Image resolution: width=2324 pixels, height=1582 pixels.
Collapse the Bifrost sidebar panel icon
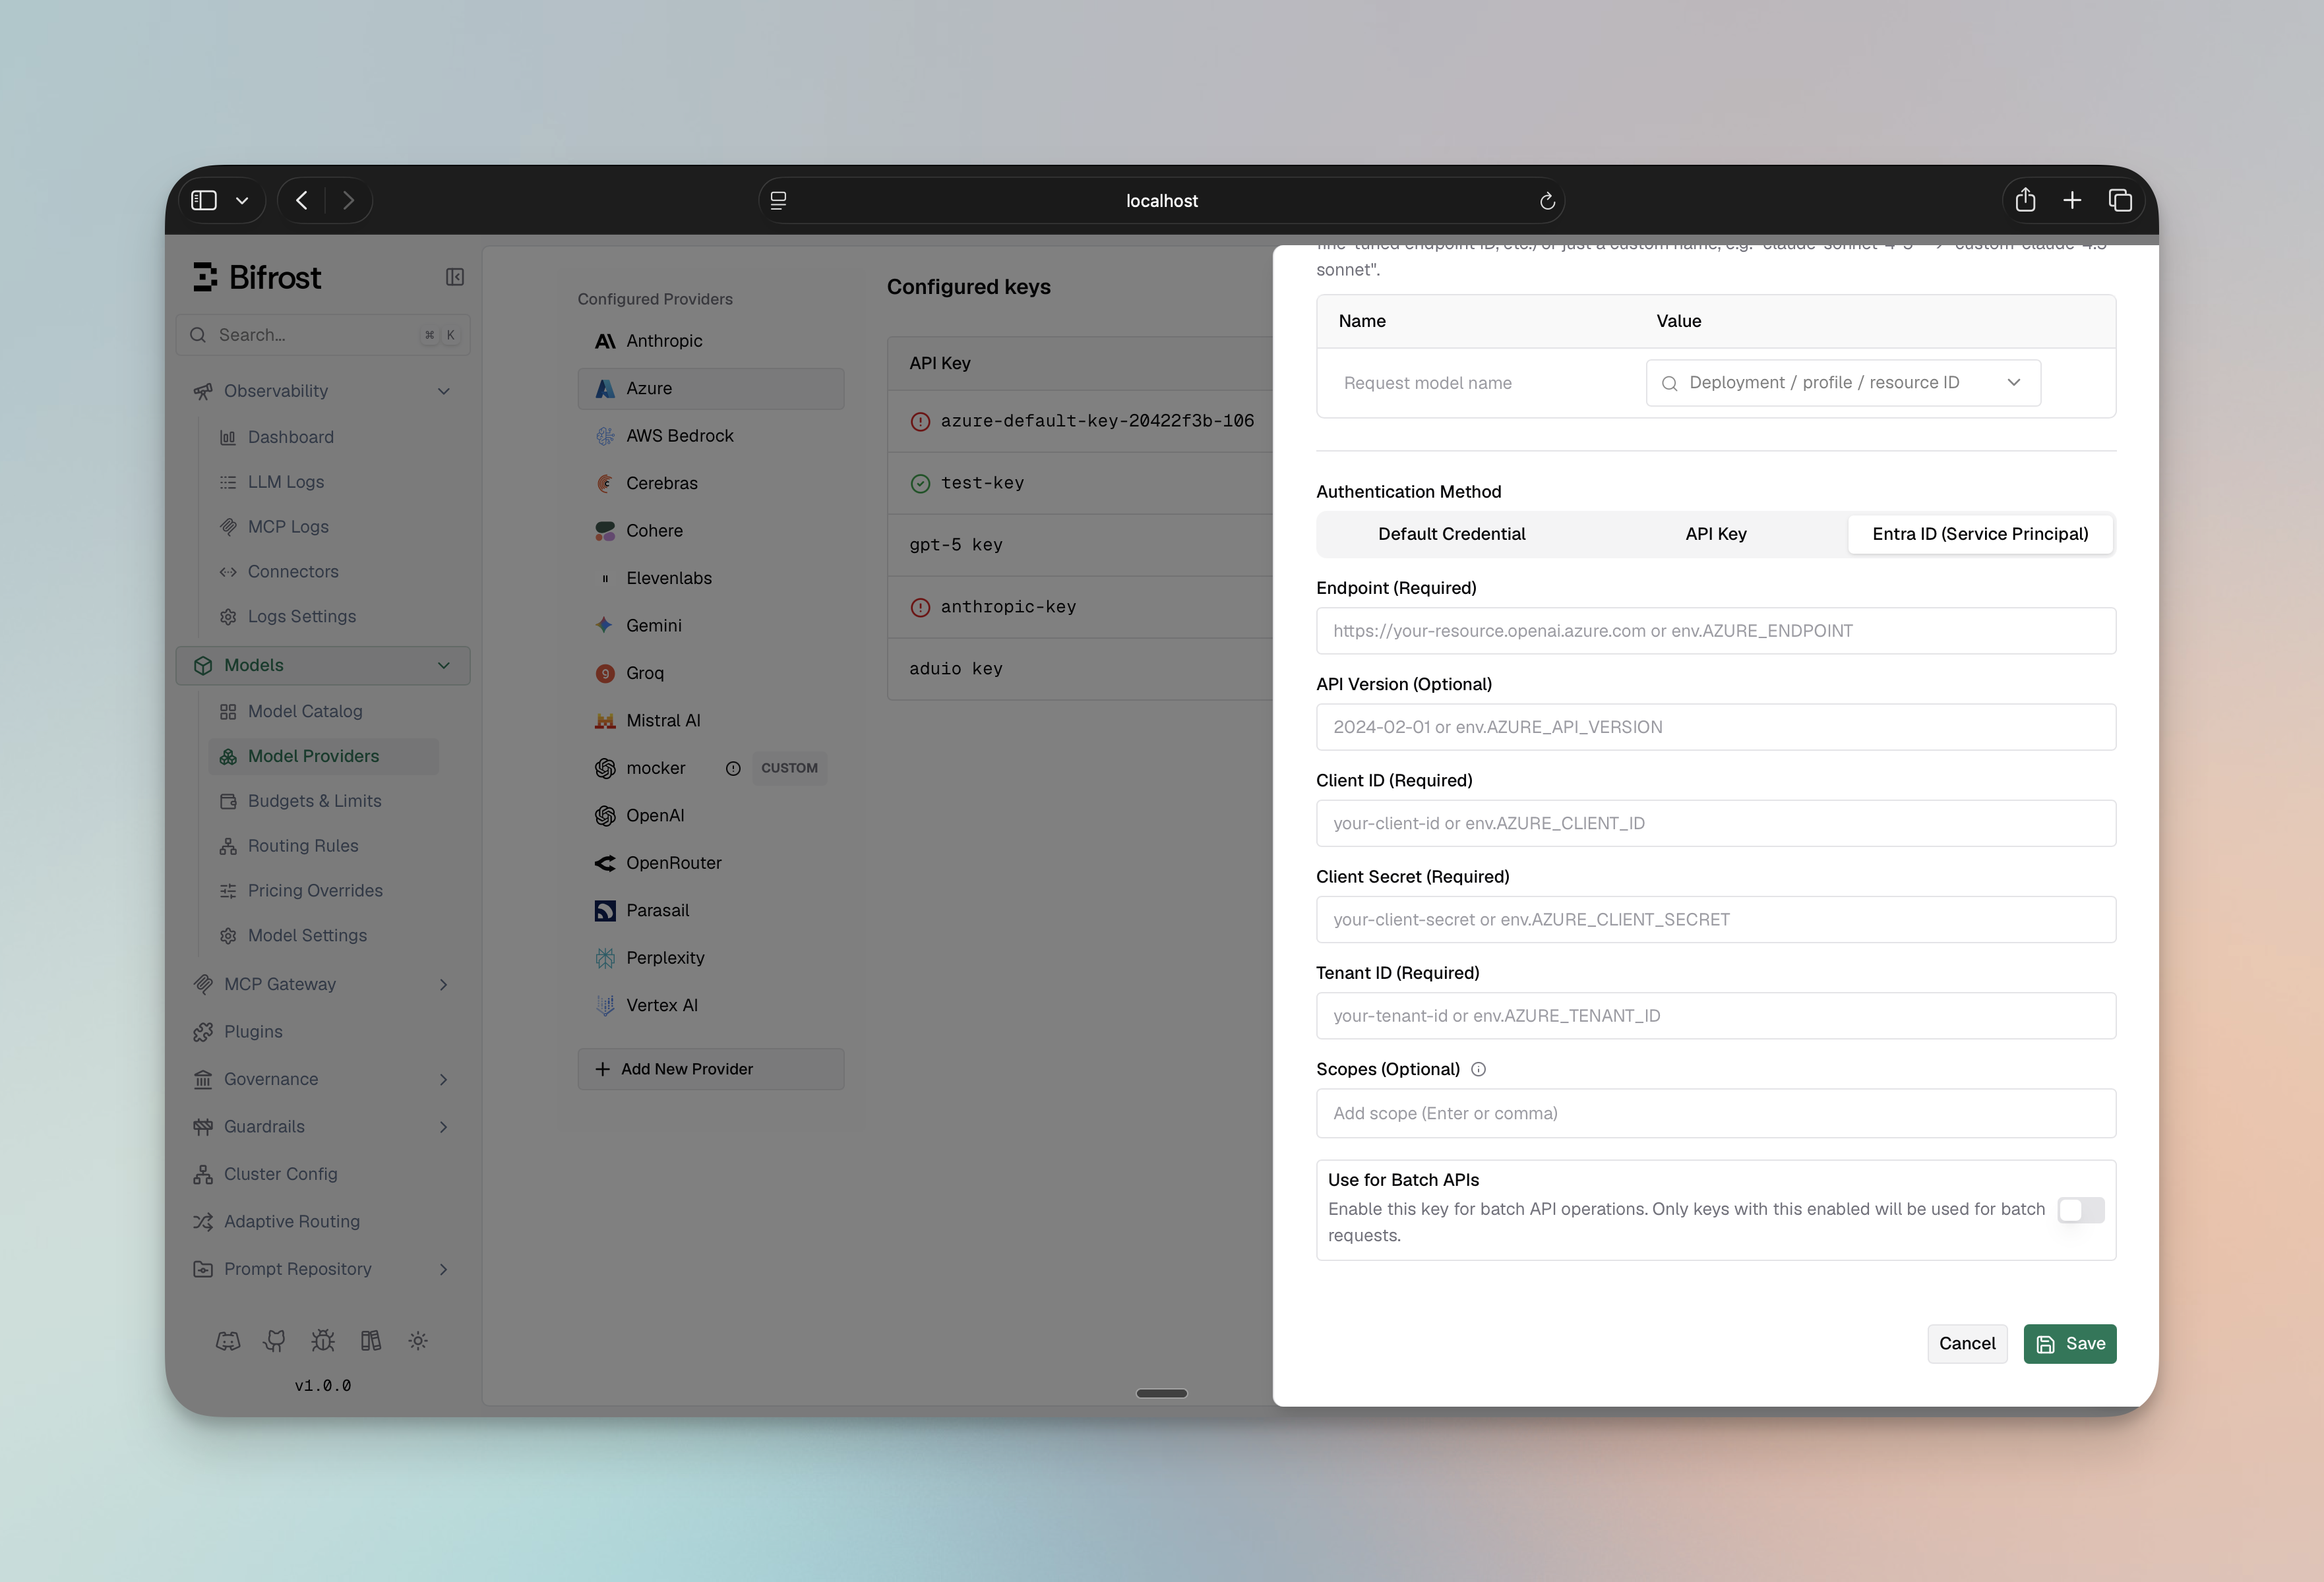pyautogui.click(x=455, y=277)
